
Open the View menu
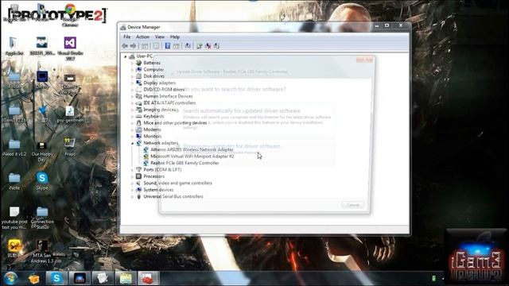coord(159,37)
